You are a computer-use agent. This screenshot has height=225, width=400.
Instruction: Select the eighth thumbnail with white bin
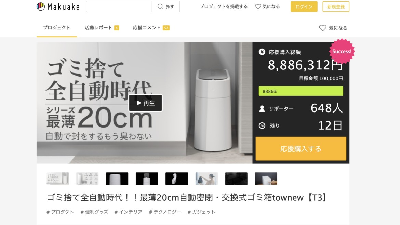point(266,178)
